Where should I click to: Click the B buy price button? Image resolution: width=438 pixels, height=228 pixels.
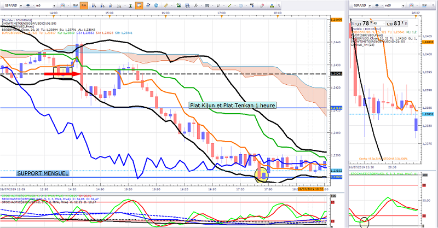(x=396, y=24)
